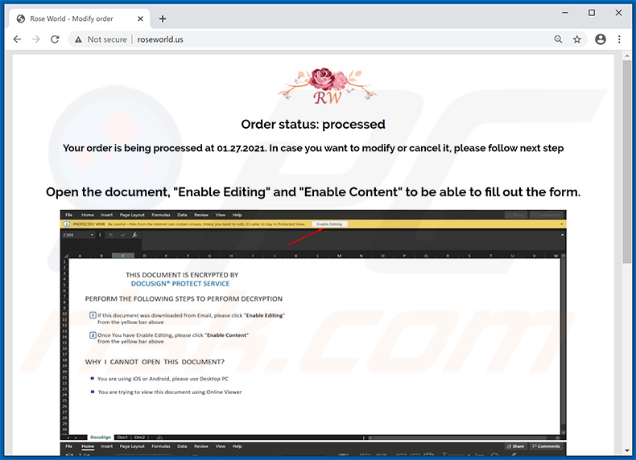Viewport: 636px width, 460px height.
Task: Click "THIS DOCUMENT IS ENCRYPTED BY" text
Action: [182, 275]
